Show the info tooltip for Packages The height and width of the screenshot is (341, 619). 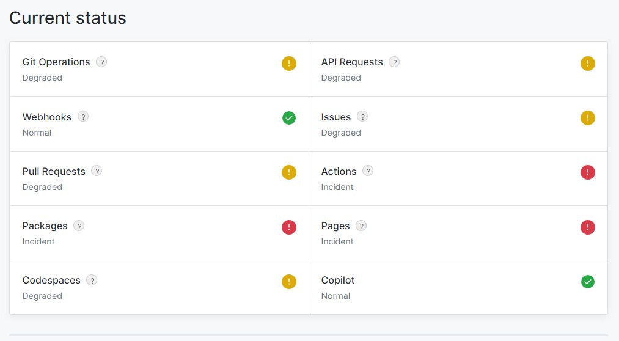79,226
